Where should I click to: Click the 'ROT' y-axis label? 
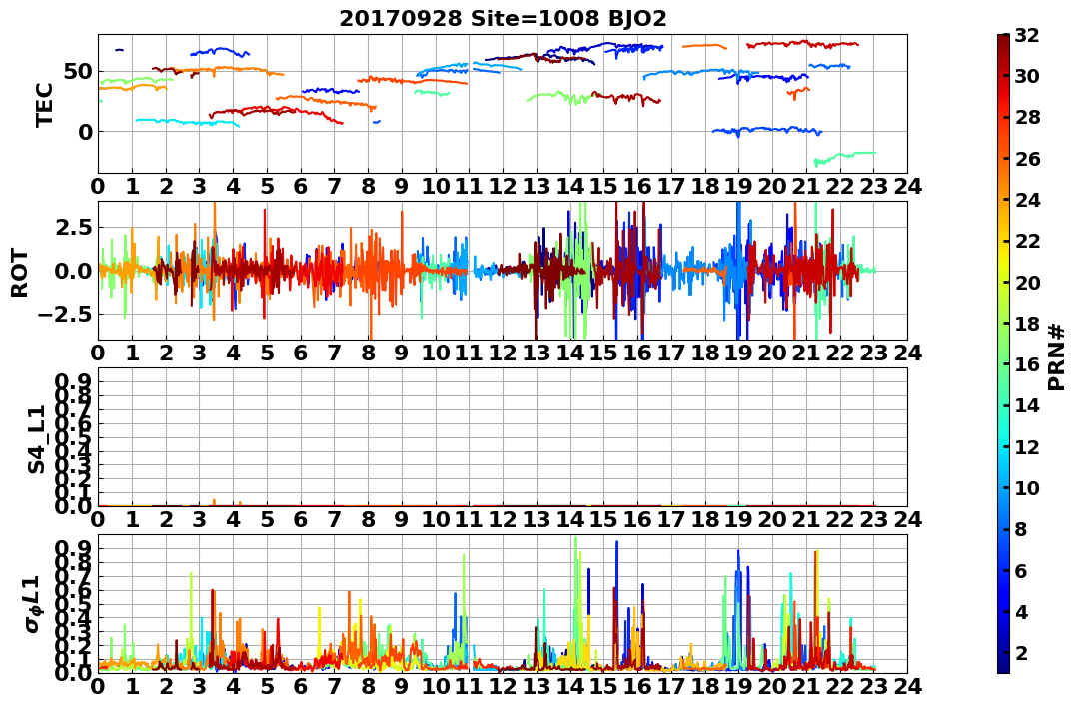21,273
